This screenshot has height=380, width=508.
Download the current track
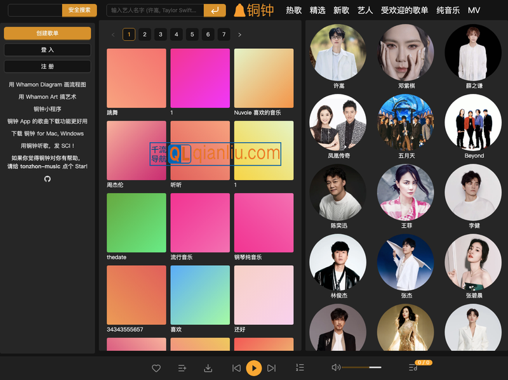pos(208,368)
